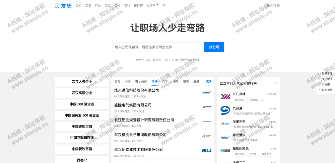Click the 小程序 mini-program icon

(320, 84)
